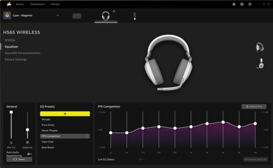Click the Mic Vol slider handle
Image resolution: width=273 pixels, height=168 pixels.
pos(11,112)
